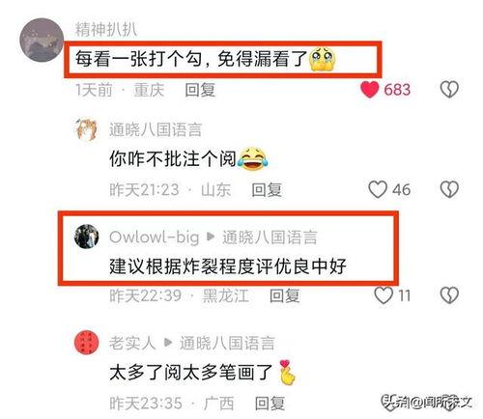Select comment text 你咋不批注个阅
This screenshot has height=419, width=483.
coord(173,158)
